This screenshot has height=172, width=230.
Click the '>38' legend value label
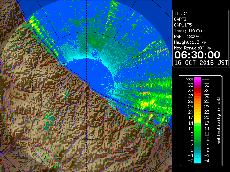pos(189,80)
